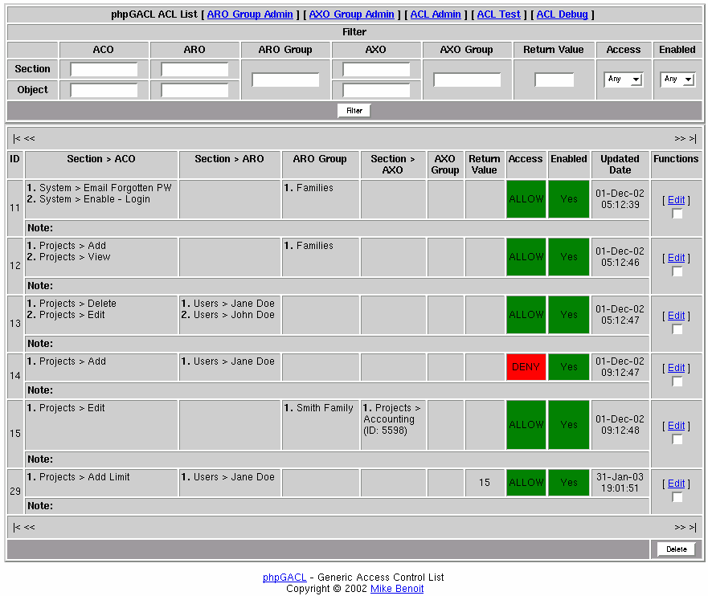This screenshot has width=708, height=596.
Task: Expand the Enabled filter dropdown
Action: [x=677, y=80]
